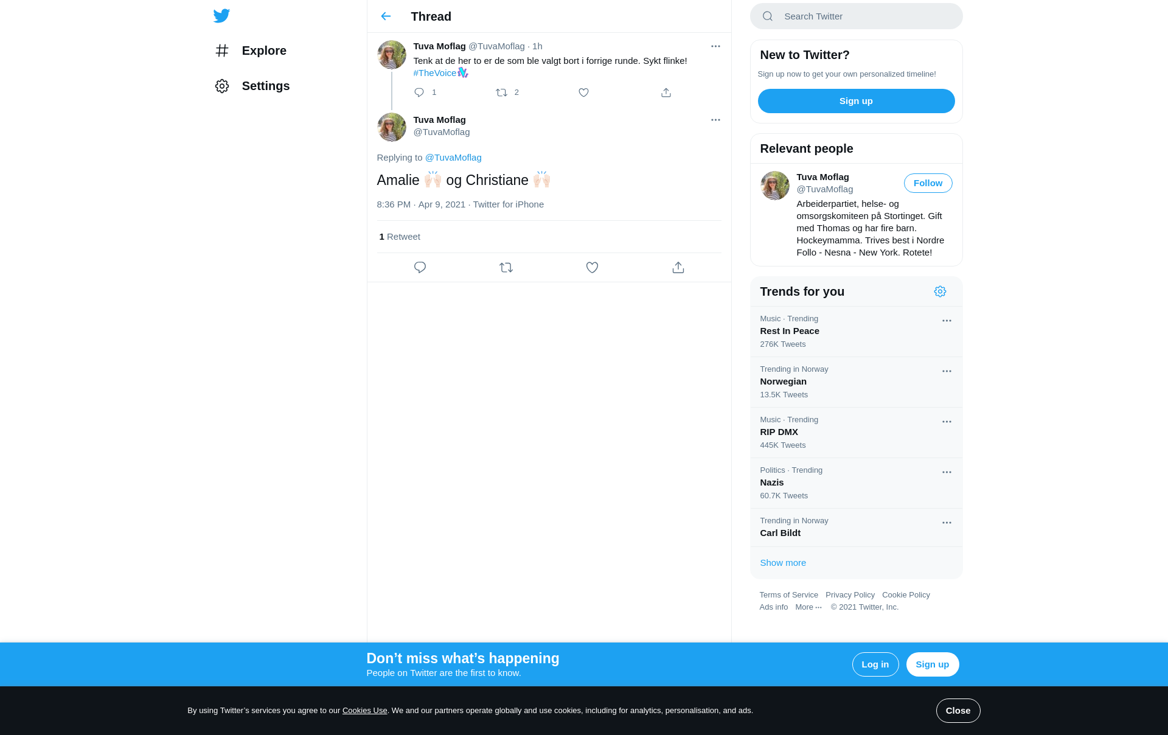Screen dimensions: 1168x735
Task: Follow Tuva Moflag
Action: click(x=928, y=183)
